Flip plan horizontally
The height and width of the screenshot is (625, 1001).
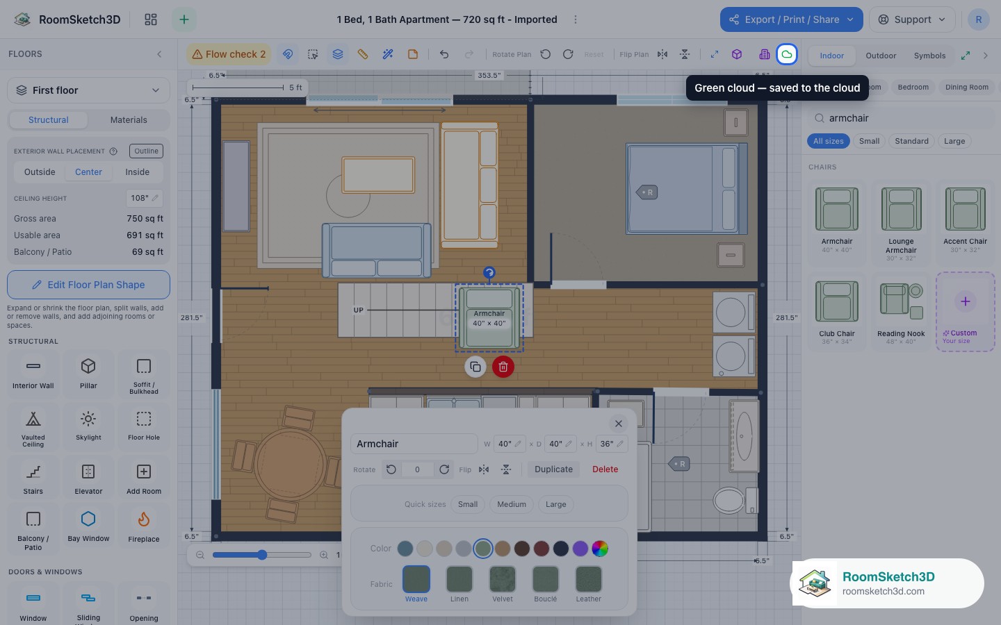[x=662, y=54]
